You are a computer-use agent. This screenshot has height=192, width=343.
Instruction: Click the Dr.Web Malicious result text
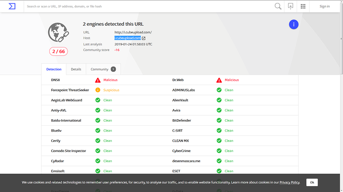pos(232,80)
